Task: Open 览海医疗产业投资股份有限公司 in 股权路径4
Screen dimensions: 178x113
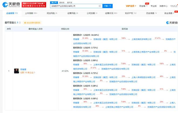Action: coord(123,82)
